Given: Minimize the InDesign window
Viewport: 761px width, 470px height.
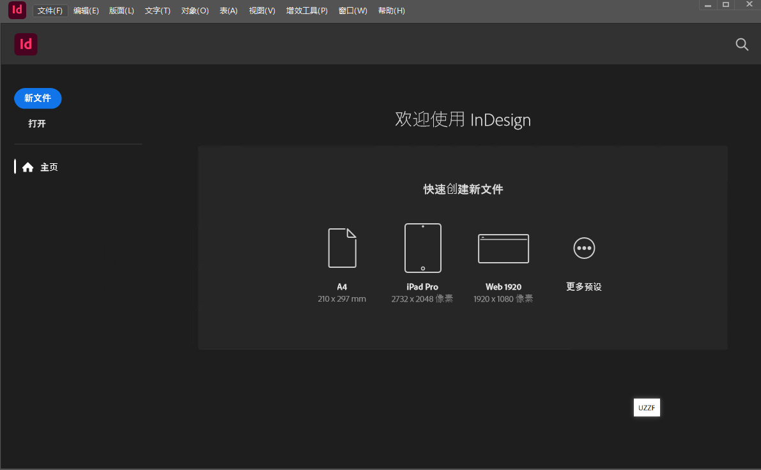Looking at the screenshot, I should pyautogui.click(x=707, y=5).
